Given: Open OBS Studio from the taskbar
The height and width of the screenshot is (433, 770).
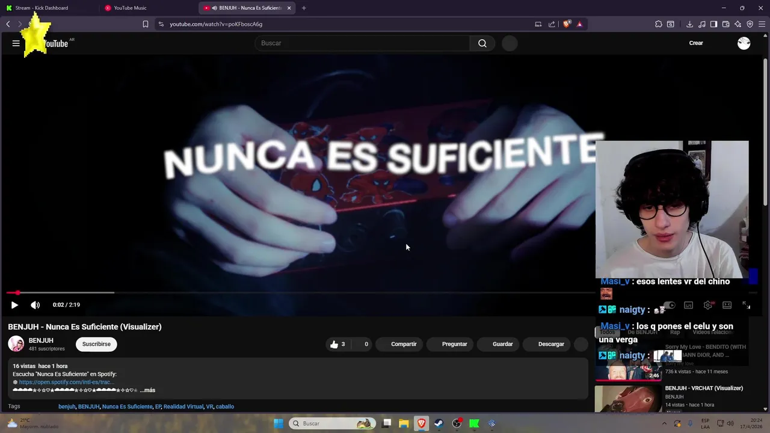Looking at the screenshot, I should tap(457, 423).
